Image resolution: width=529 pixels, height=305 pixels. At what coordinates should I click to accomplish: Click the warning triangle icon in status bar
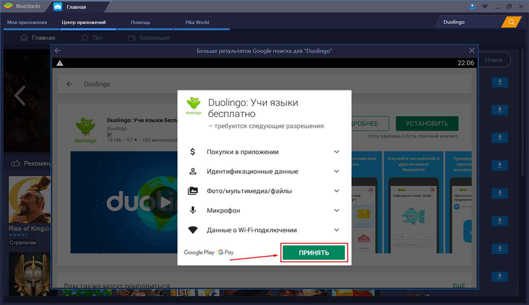tap(60, 63)
